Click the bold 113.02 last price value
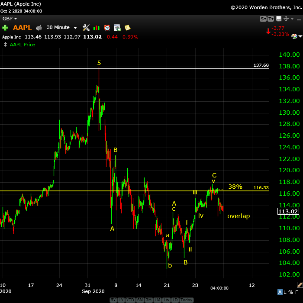 92,37
